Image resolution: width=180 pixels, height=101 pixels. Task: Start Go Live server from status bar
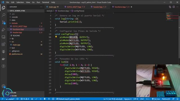click(x=156, y=99)
